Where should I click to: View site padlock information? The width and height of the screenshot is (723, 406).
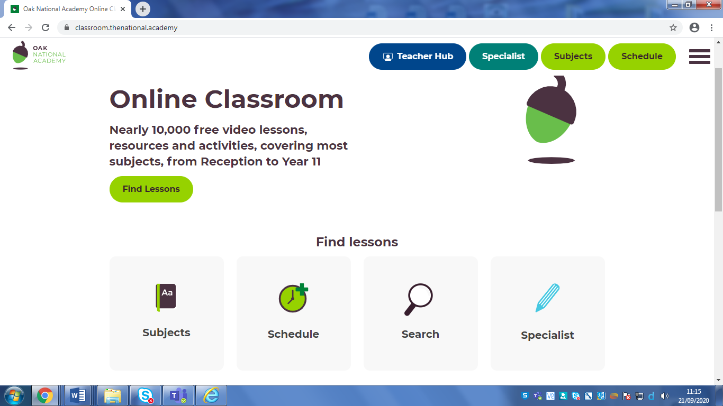[66, 27]
